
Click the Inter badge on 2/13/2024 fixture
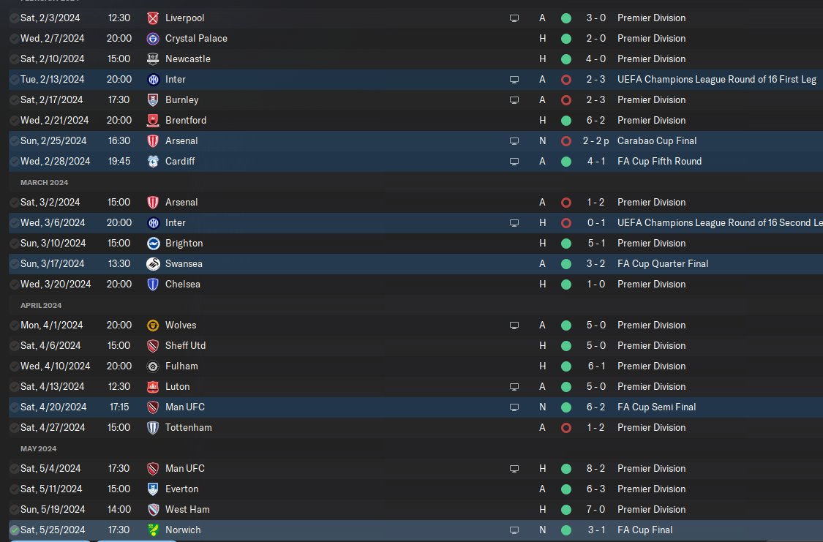pyautogui.click(x=153, y=80)
